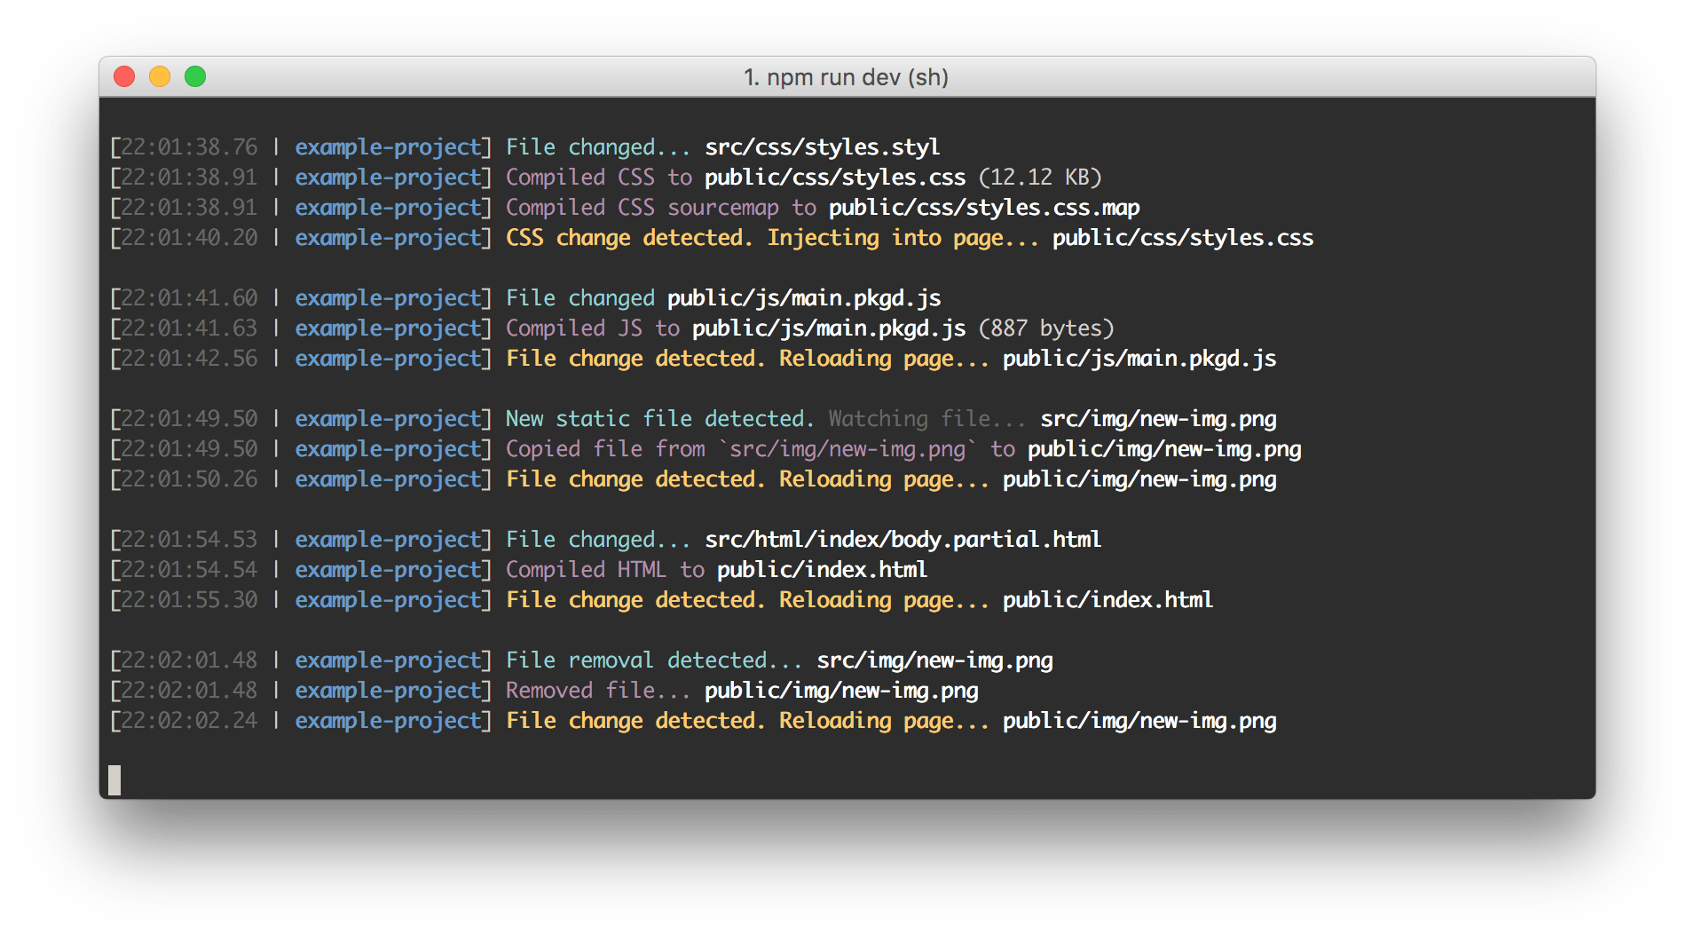This screenshot has width=1695, height=941.
Task: Click 'Injecting into page...' text
Action: click(x=902, y=238)
